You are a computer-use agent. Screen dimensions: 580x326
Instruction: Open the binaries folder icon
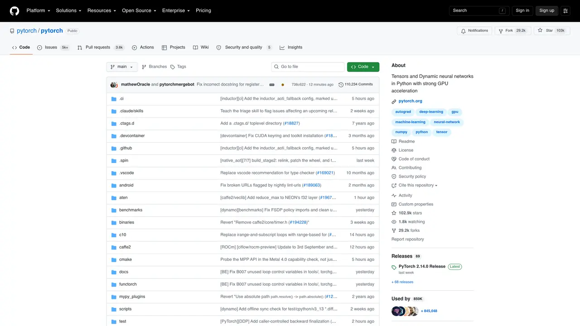[114, 222]
